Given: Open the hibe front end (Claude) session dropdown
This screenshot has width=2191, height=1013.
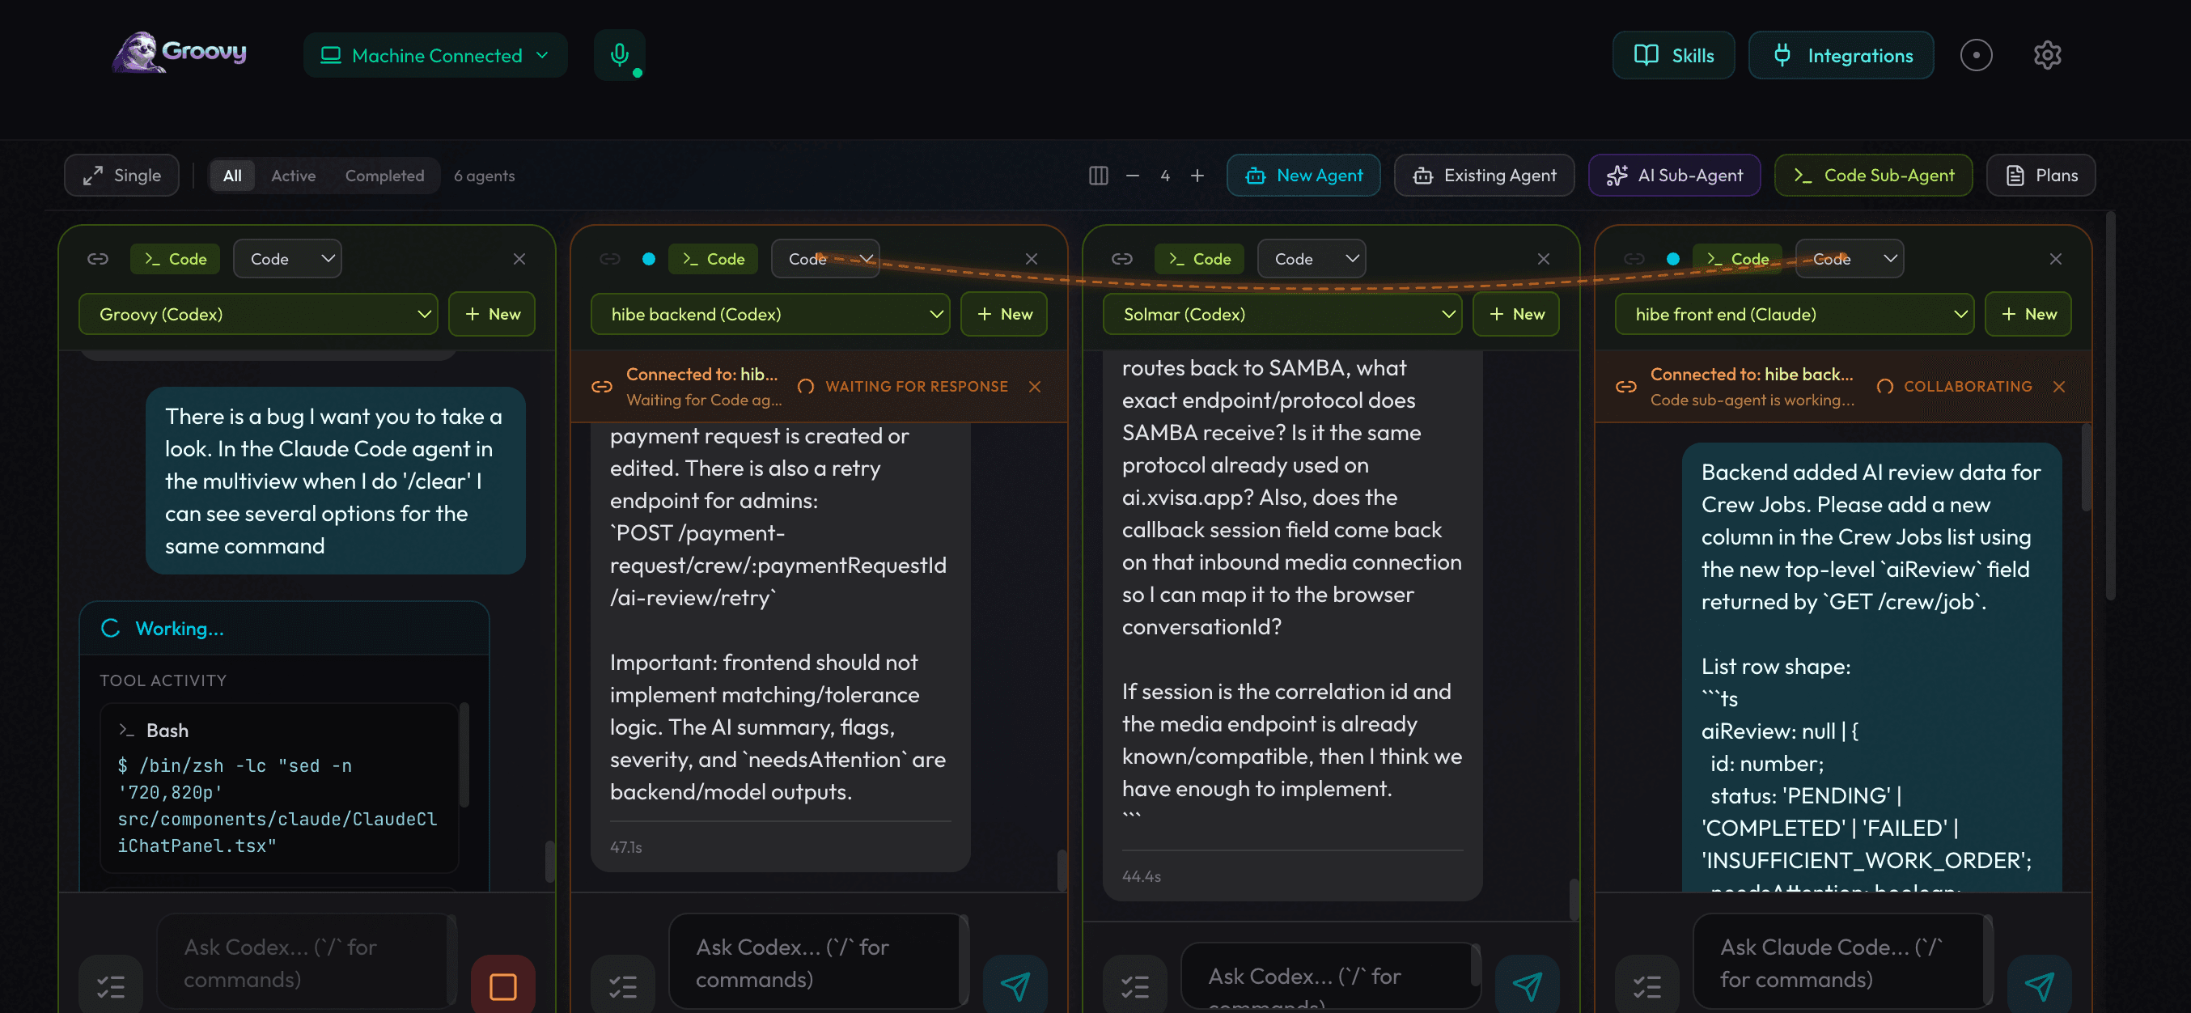Looking at the screenshot, I should [1794, 314].
